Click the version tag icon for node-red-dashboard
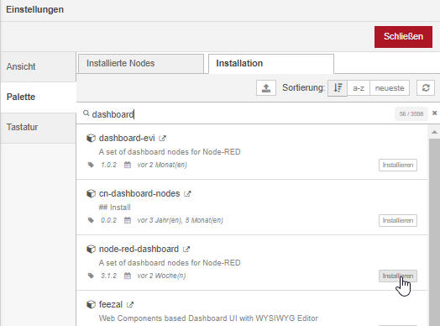The width and height of the screenshot is (440, 326). tap(91, 276)
